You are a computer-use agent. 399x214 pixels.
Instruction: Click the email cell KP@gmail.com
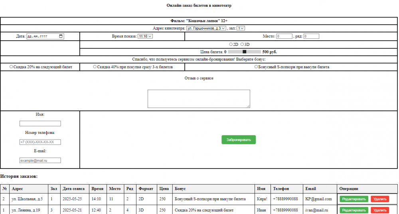point(320,199)
